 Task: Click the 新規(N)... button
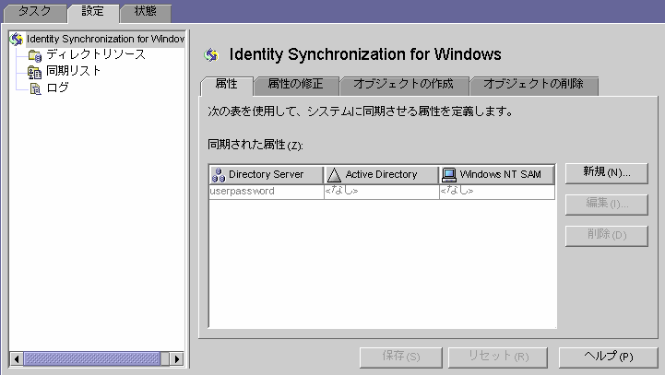(x=607, y=173)
